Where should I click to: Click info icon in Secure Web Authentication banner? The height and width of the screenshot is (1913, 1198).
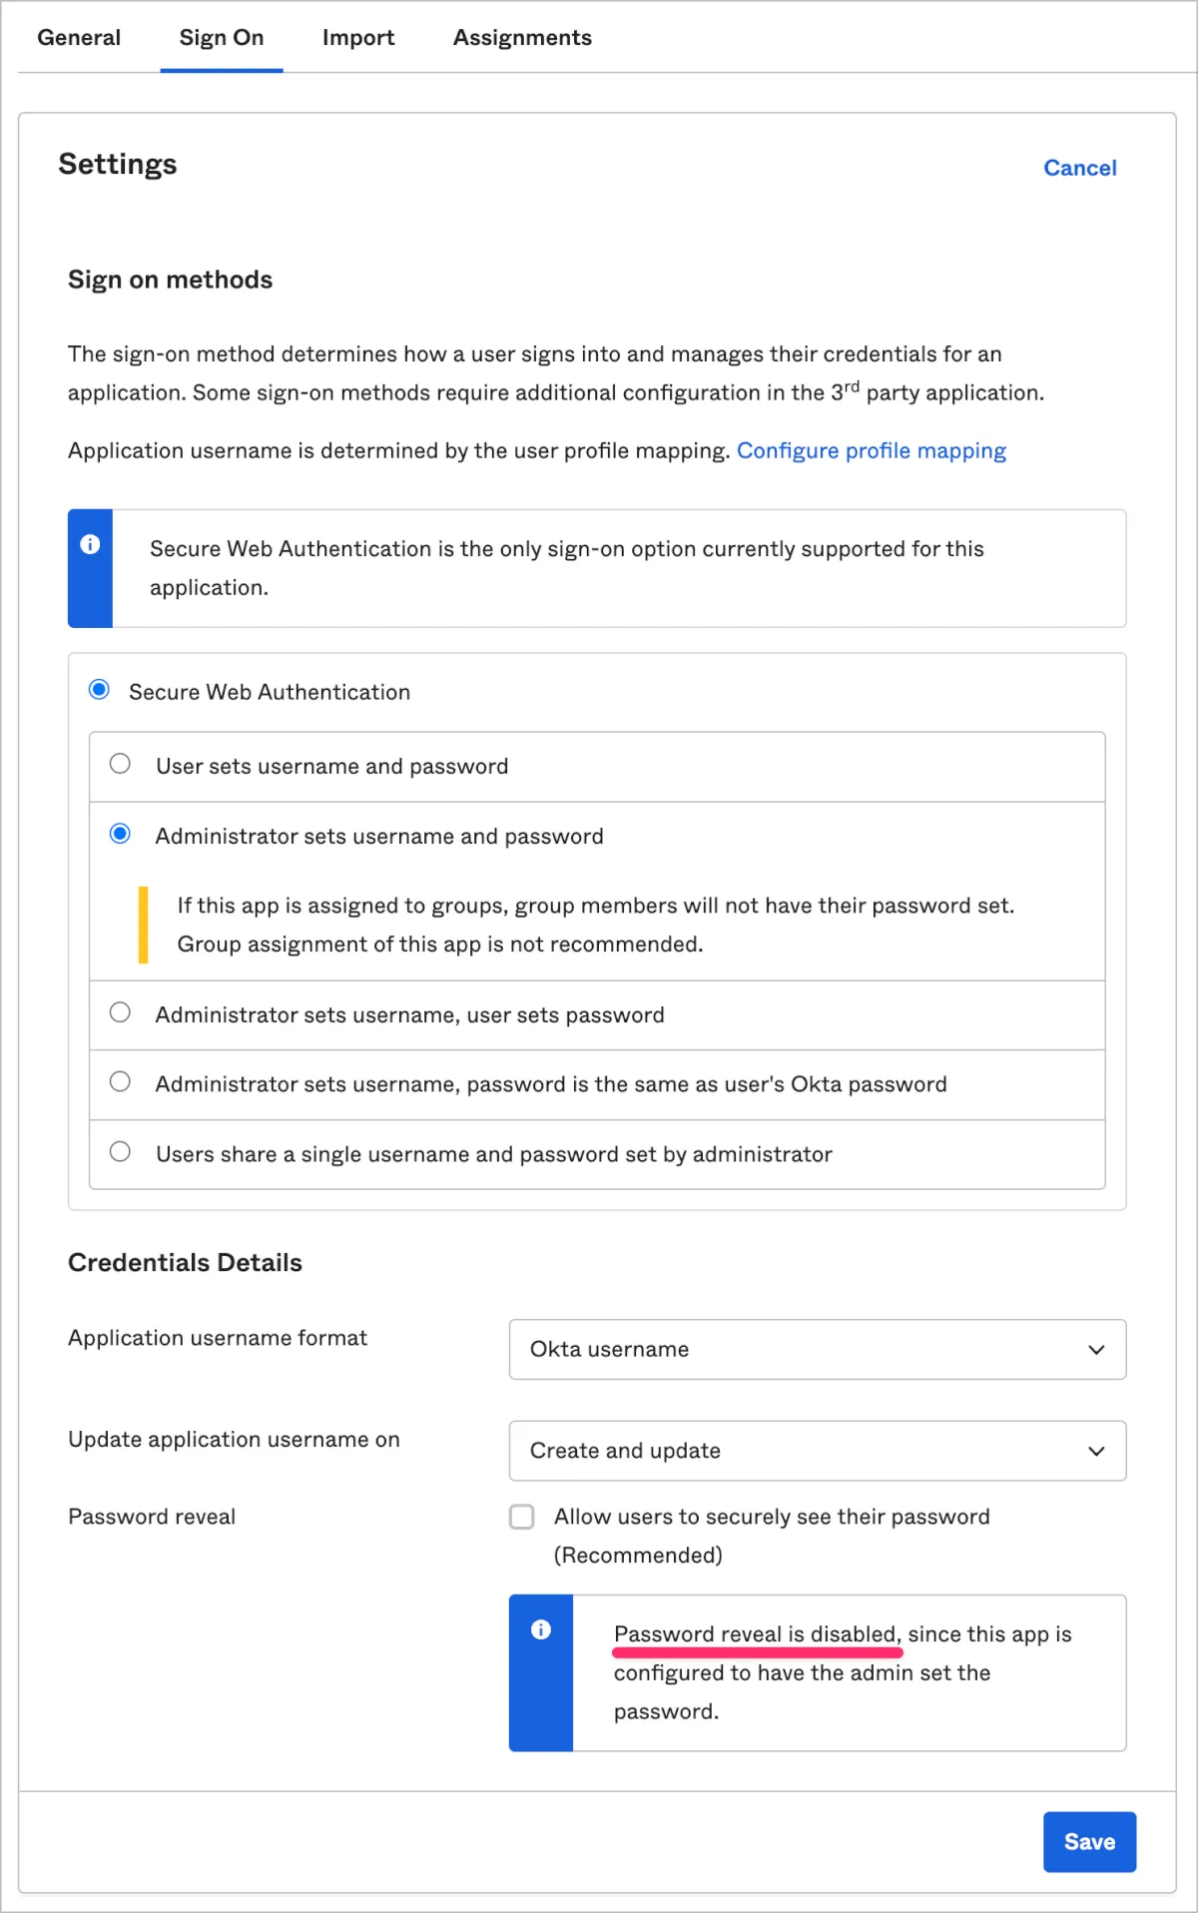90,544
